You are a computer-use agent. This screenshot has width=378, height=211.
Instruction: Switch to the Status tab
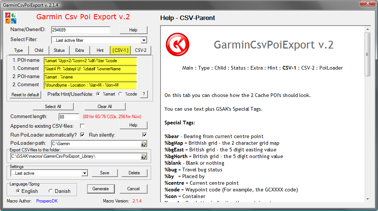(x=59, y=50)
